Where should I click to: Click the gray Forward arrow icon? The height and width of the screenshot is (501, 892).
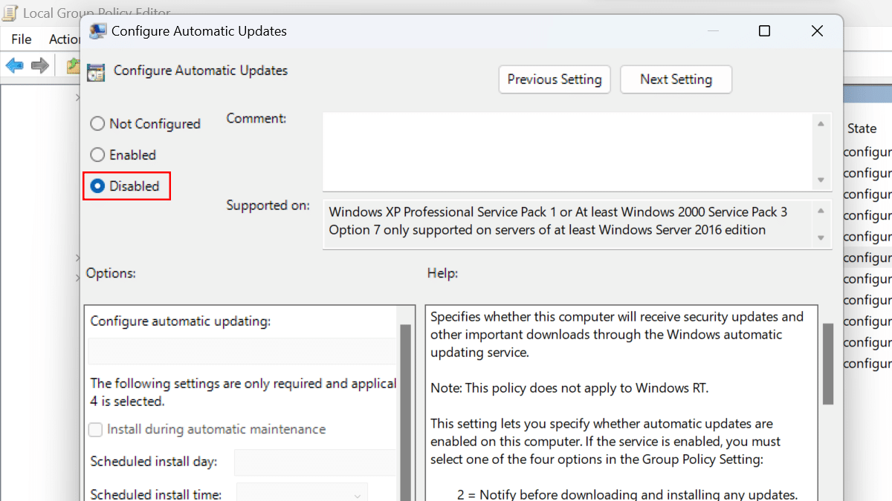tap(39, 66)
